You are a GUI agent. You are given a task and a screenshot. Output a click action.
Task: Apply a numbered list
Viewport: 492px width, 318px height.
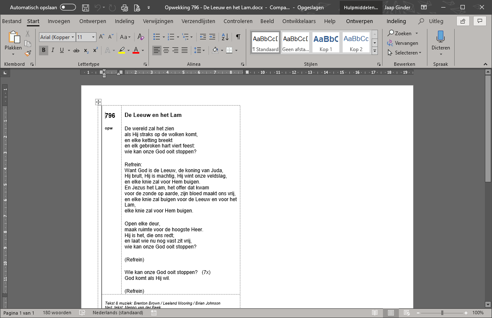171,37
